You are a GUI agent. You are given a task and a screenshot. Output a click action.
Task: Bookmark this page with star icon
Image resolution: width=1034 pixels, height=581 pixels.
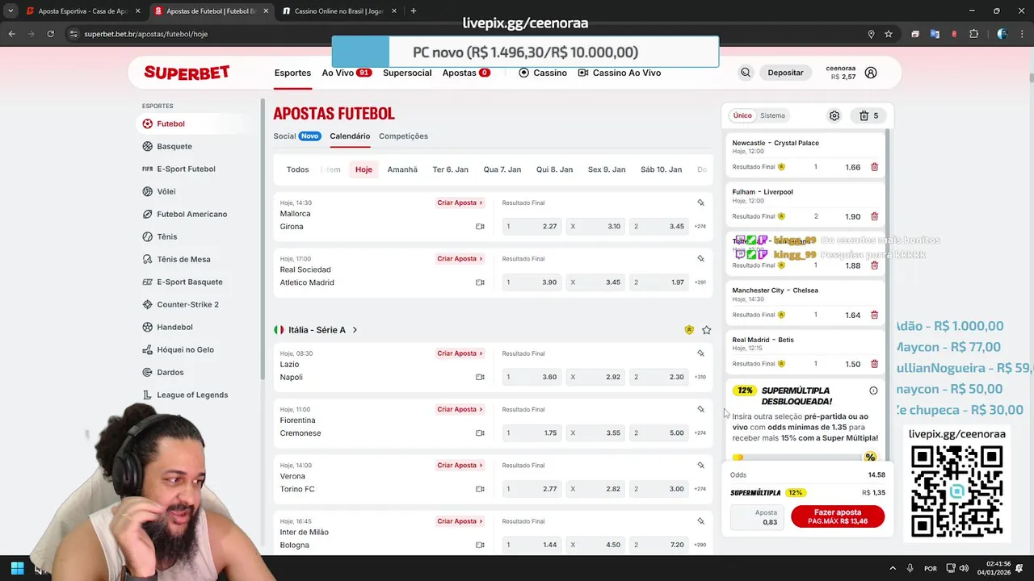point(889,34)
